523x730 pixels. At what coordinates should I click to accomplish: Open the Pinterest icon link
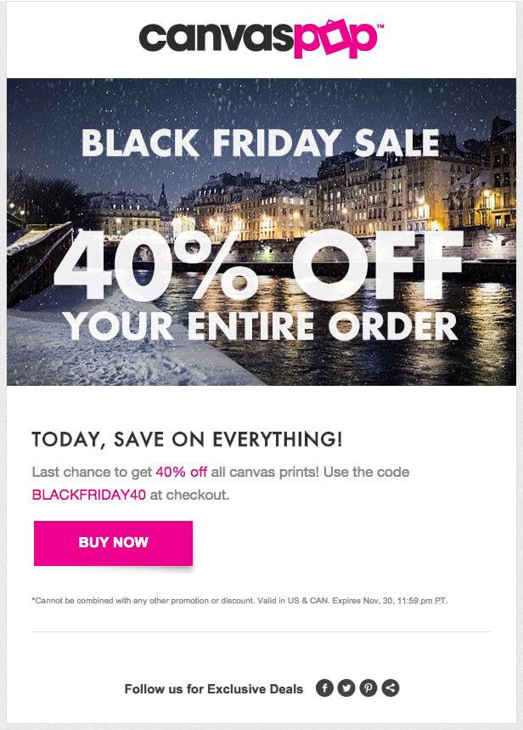coord(368,688)
